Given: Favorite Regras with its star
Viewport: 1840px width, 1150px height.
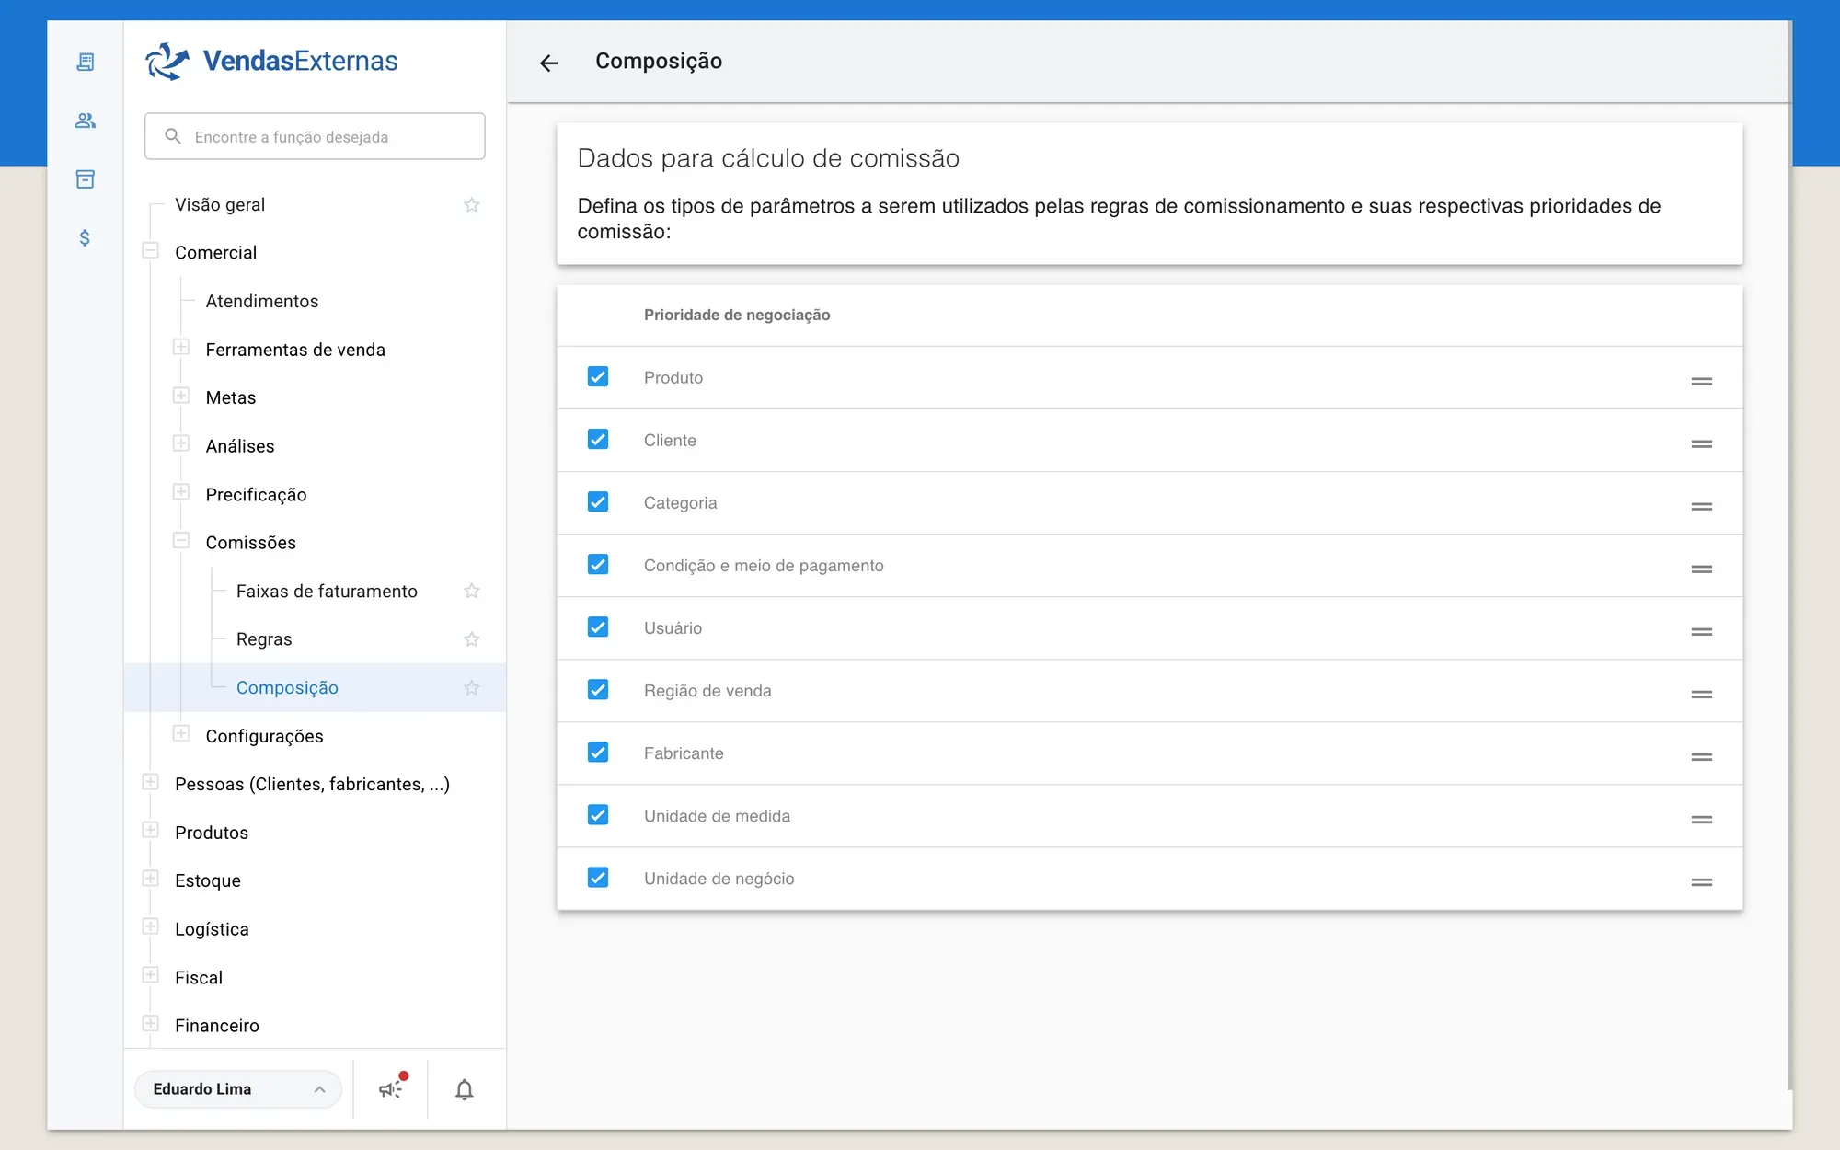Looking at the screenshot, I should click(x=472, y=638).
